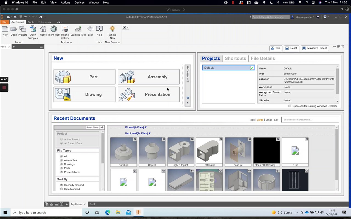The image size is (351, 219).
Task: Click the Maximize Recent button
Action: [315, 48]
